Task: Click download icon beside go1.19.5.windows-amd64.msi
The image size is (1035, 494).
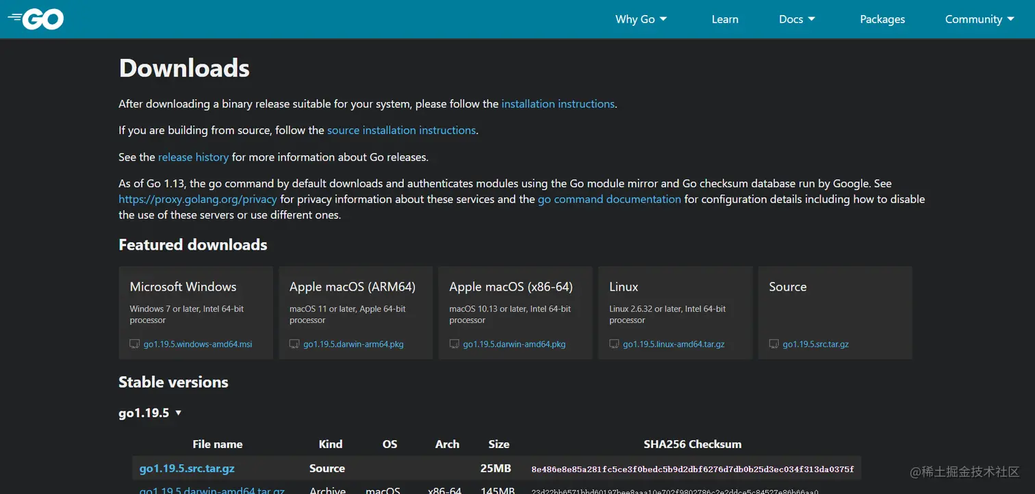Action: click(135, 344)
